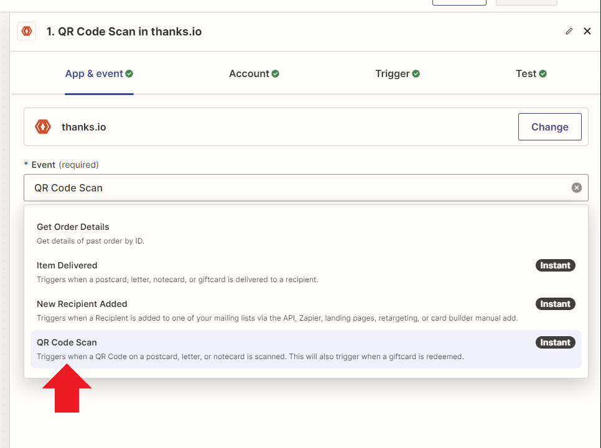601x448 pixels.
Task: Click the '1. QR Code Scan in thanks.io' title
Action: [x=124, y=32]
